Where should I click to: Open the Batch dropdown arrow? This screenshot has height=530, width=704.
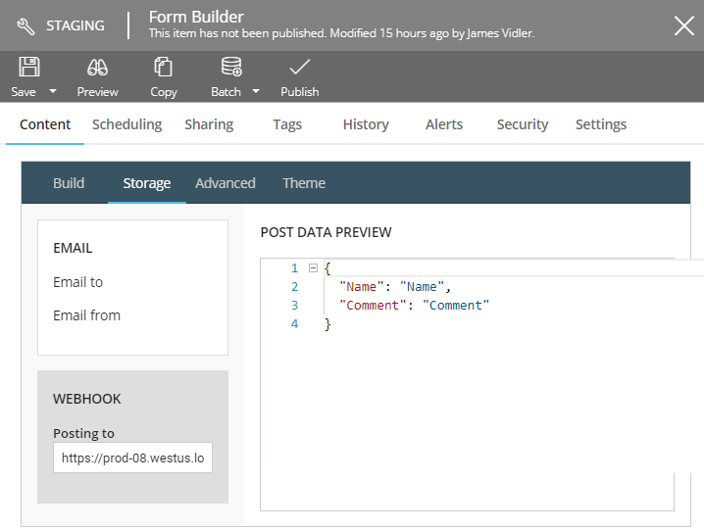(x=256, y=91)
